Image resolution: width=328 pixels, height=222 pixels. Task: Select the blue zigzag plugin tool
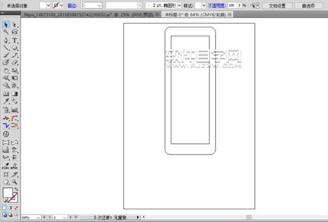pyautogui.click(x=6, y=126)
